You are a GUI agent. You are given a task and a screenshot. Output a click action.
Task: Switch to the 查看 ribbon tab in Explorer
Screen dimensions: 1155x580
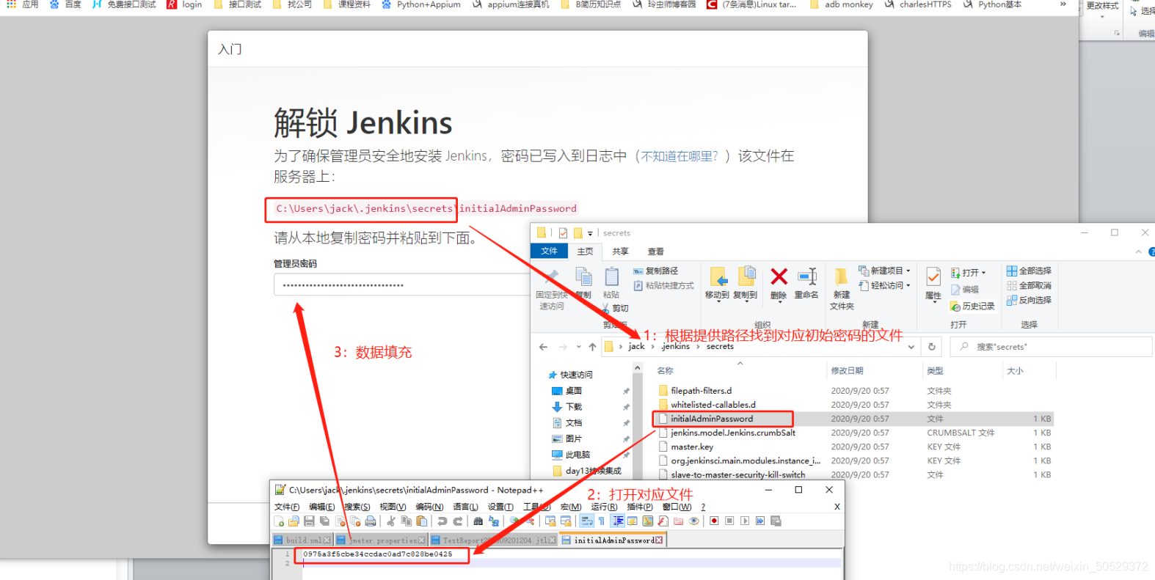tap(655, 252)
